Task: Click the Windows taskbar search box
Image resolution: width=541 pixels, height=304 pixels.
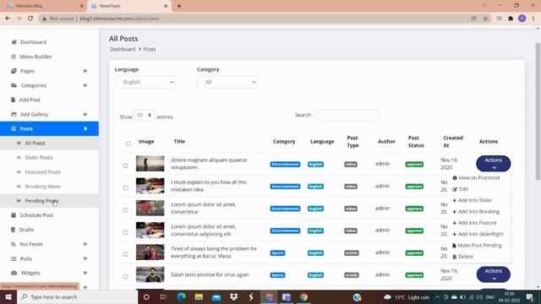Action: [x=77, y=296]
